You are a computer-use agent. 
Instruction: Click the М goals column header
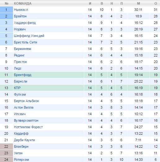click(139, 3)
